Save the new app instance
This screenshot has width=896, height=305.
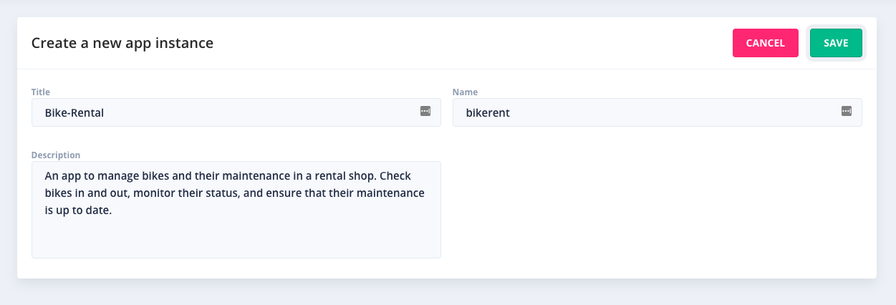[x=836, y=43]
